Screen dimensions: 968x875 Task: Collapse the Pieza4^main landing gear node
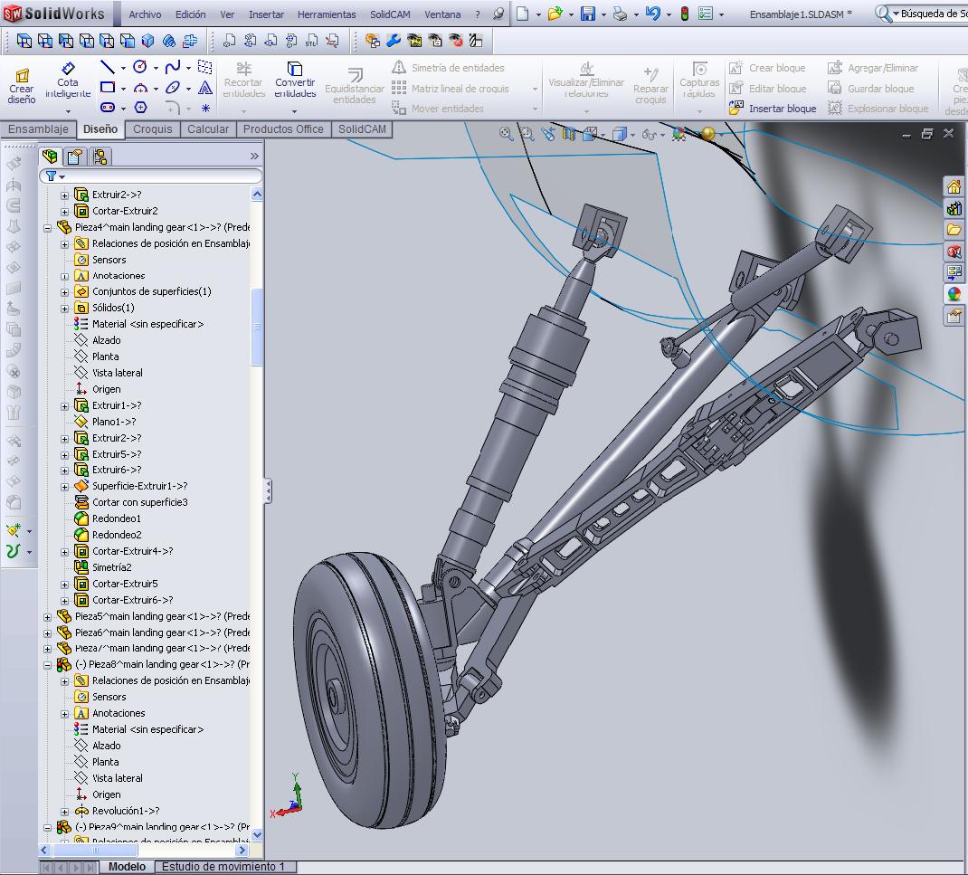pos(48,228)
